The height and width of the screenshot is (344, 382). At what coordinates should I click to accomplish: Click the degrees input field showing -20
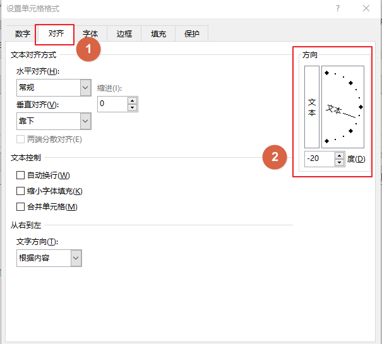pos(320,159)
